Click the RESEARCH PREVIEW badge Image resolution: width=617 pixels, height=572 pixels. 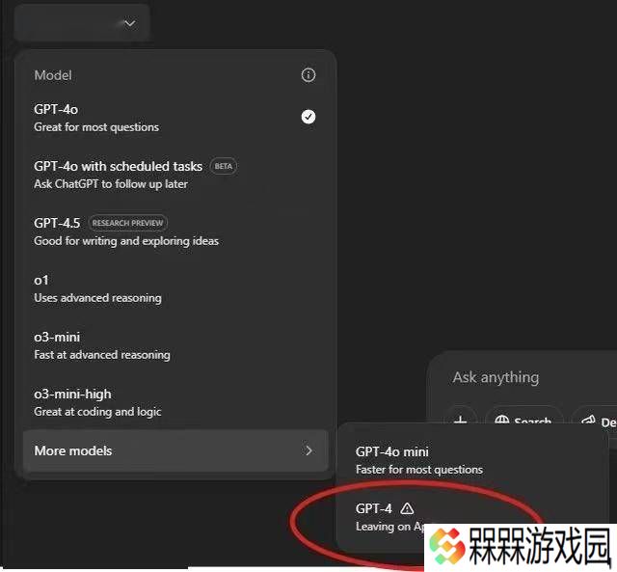[128, 223]
